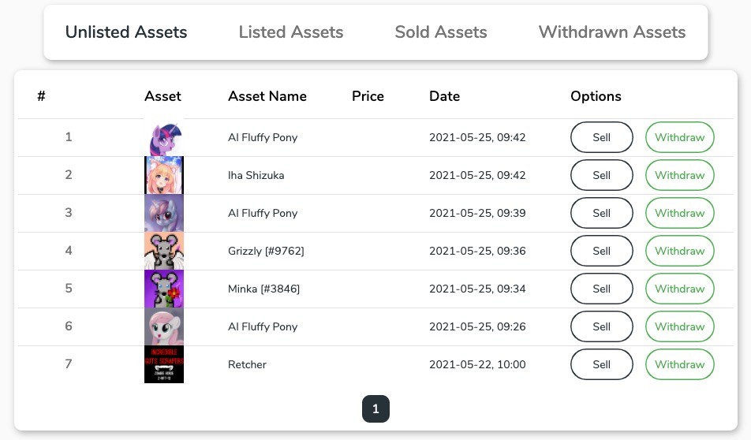751x440 pixels.
Task: Open the pink-maned pony thumbnail in row 6
Action: tap(164, 326)
